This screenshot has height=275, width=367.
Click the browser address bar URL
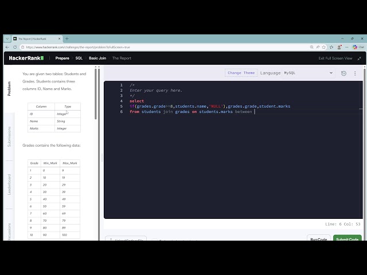(78, 47)
